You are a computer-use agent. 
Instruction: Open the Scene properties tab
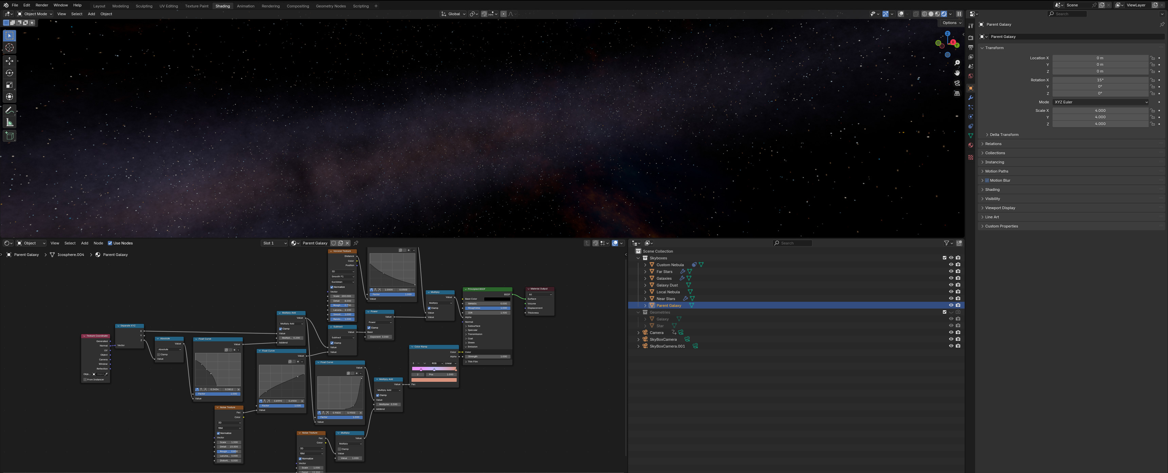tap(970, 66)
